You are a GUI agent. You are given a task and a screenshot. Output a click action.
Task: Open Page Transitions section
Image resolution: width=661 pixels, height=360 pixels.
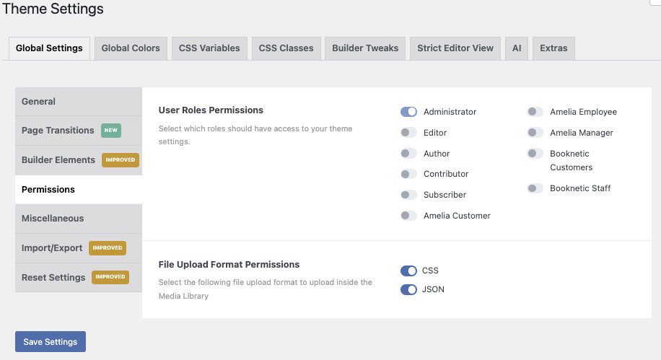(x=79, y=131)
